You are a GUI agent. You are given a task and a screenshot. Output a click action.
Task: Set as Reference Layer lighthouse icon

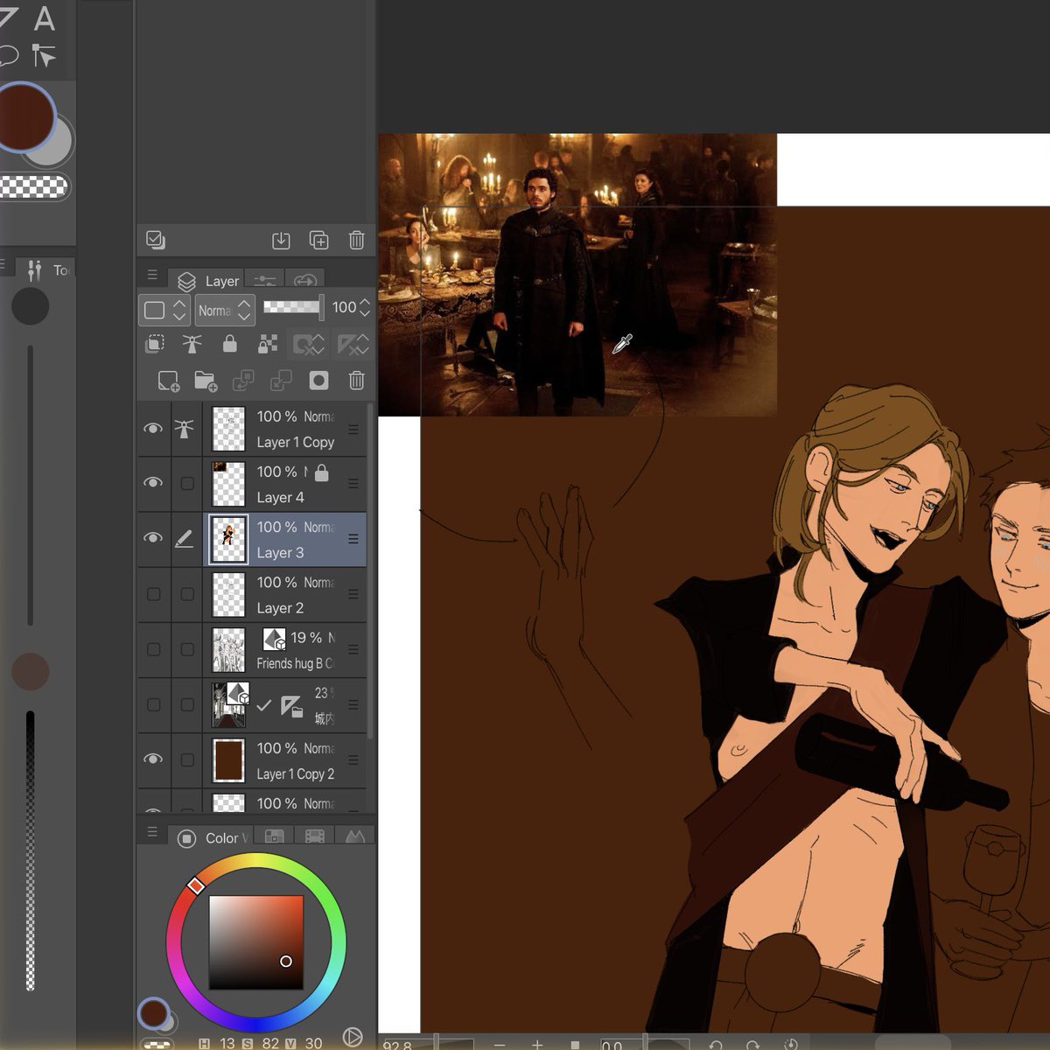(192, 344)
